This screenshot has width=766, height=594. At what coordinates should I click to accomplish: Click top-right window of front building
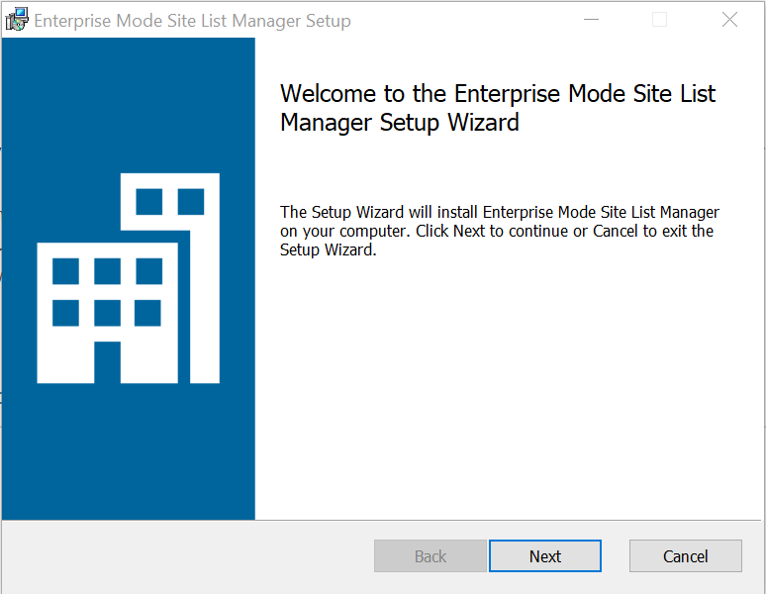pos(148,271)
